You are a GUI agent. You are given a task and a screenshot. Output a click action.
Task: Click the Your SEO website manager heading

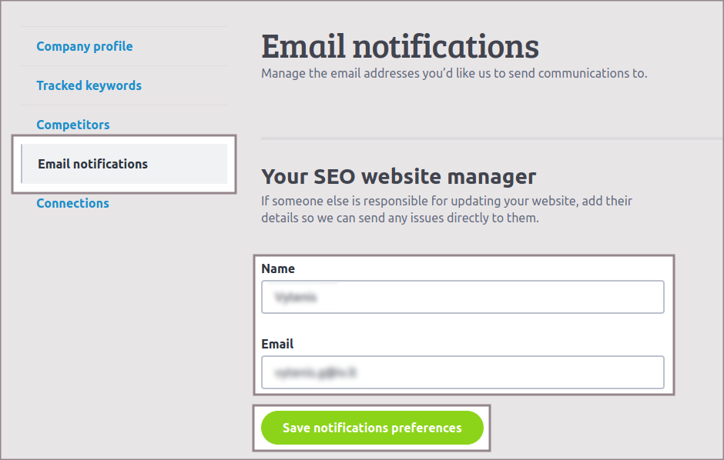[398, 176]
